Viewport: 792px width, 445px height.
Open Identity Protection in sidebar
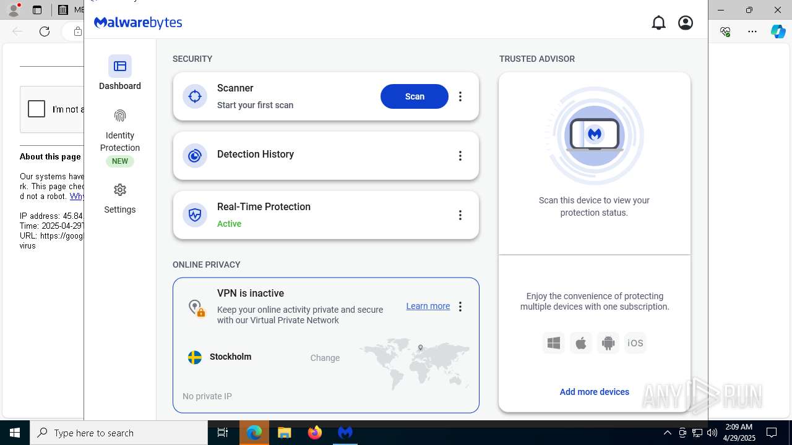120,137
